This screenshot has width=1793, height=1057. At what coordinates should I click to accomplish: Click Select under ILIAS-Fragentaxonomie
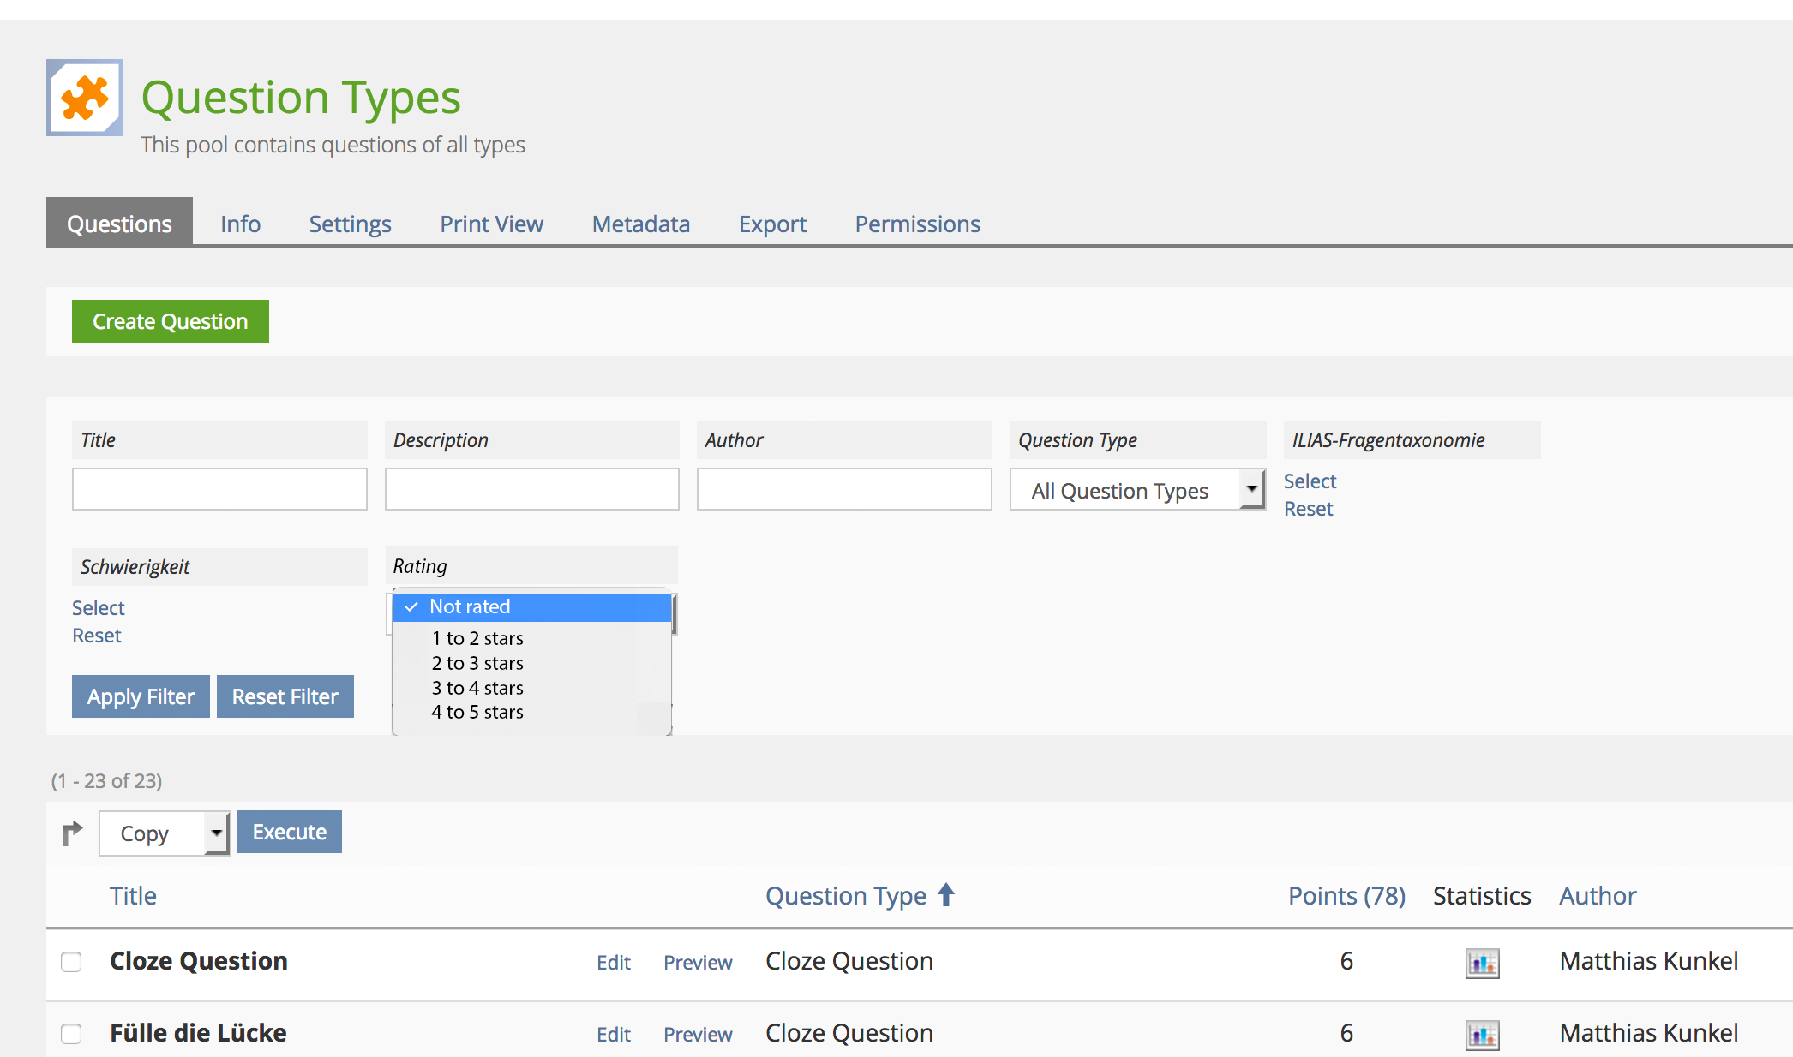pyautogui.click(x=1310, y=481)
